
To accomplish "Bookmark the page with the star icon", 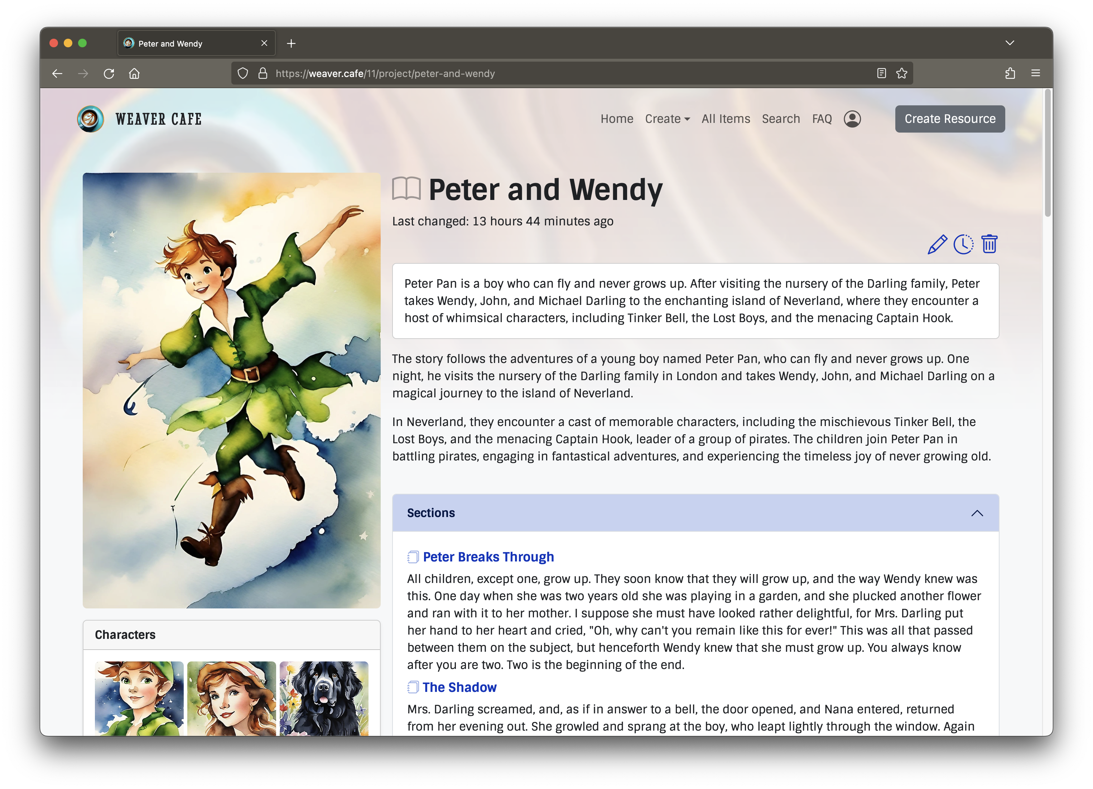I will (x=902, y=73).
